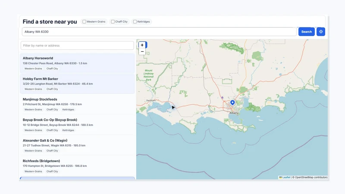Select the Manjimup Stockfeeds store
Screen dimensions: 345x194
(77, 104)
